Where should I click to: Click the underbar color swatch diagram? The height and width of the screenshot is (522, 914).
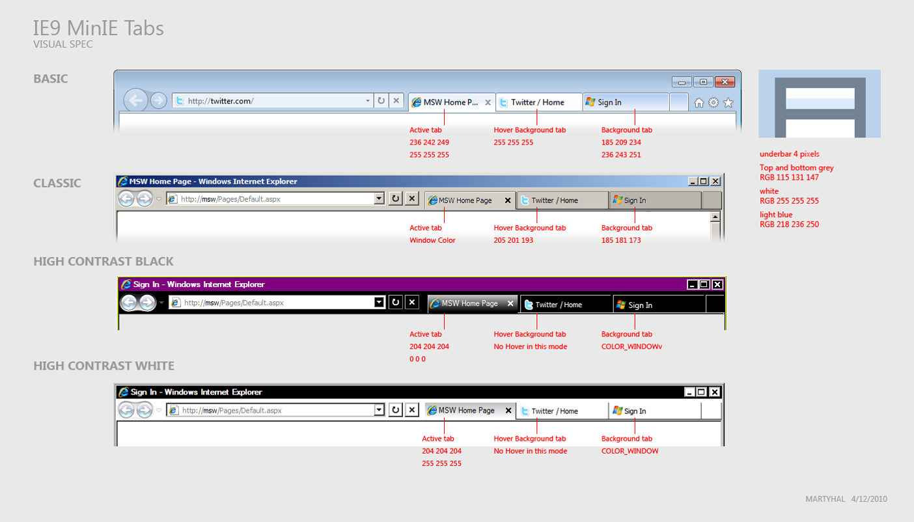[820, 104]
